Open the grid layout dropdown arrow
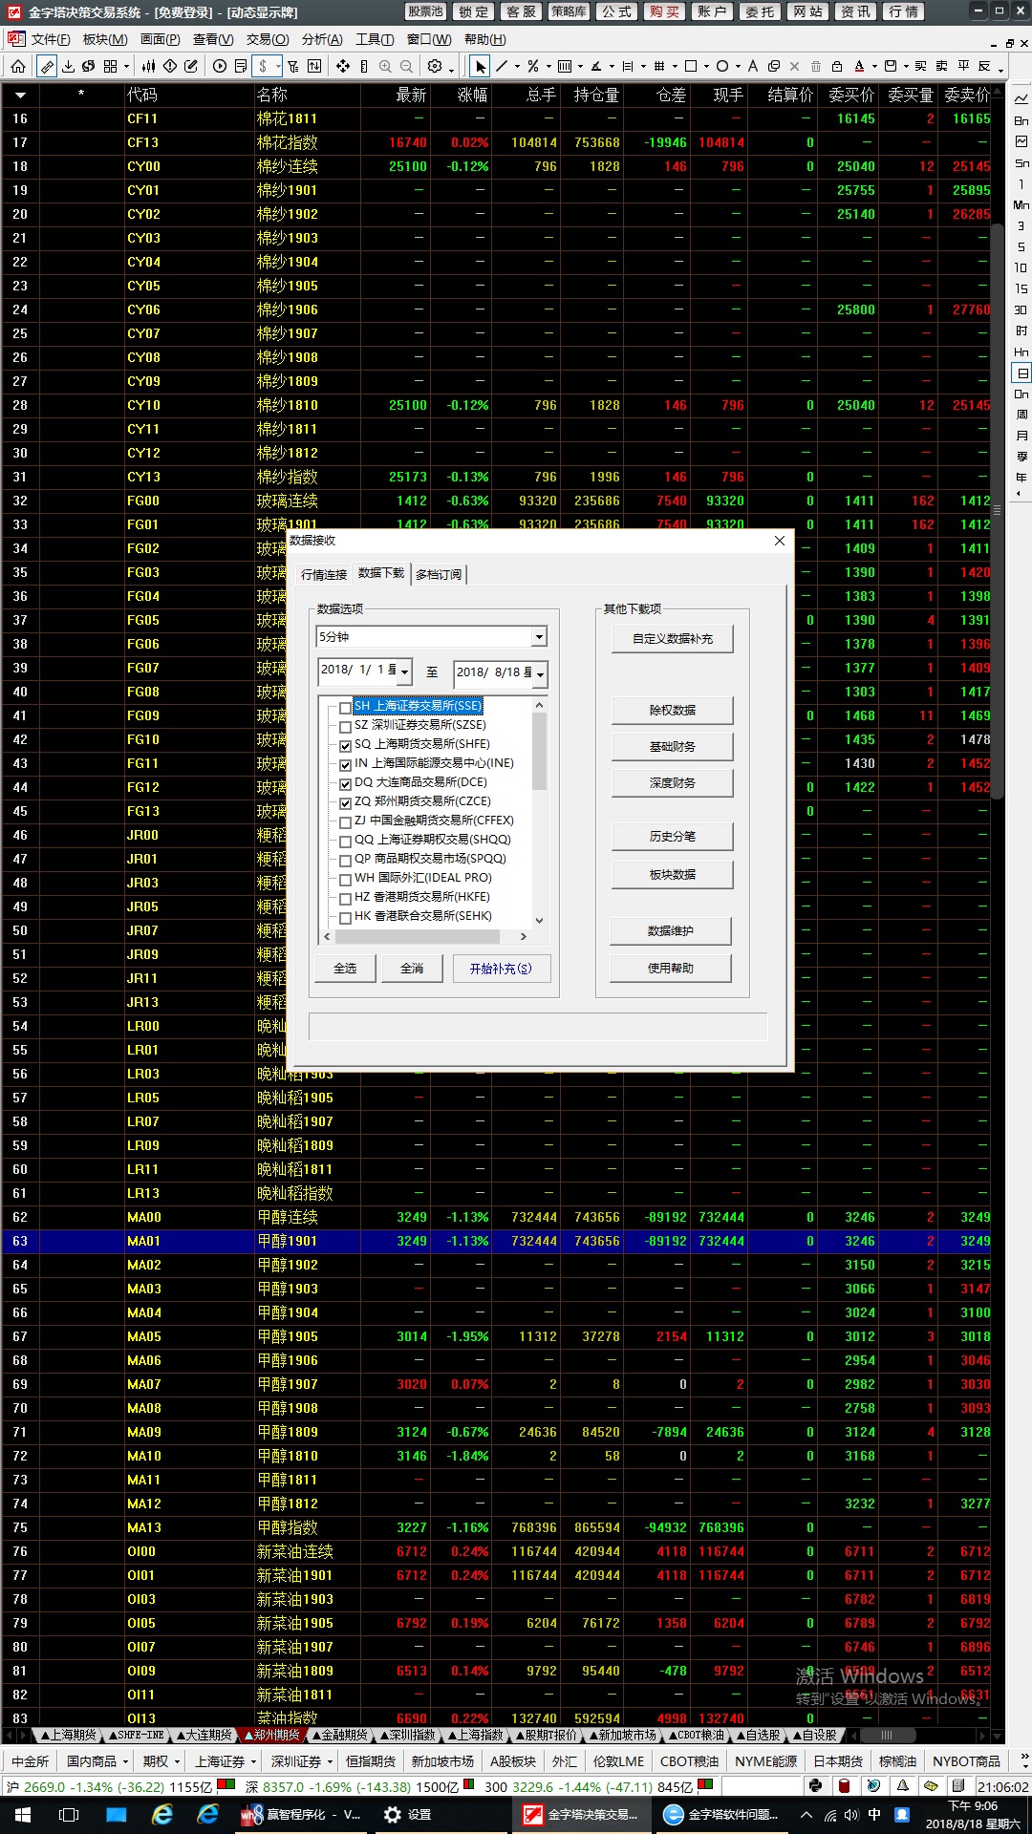1032x1834 pixels. pos(127,66)
